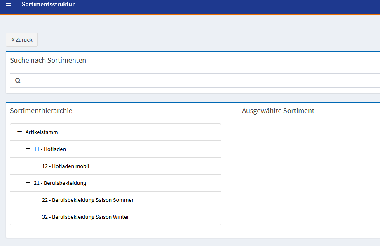Select the 11 - Hofladen label
This screenshot has height=246, width=380.
pyautogui.click(x=50, y=149)
